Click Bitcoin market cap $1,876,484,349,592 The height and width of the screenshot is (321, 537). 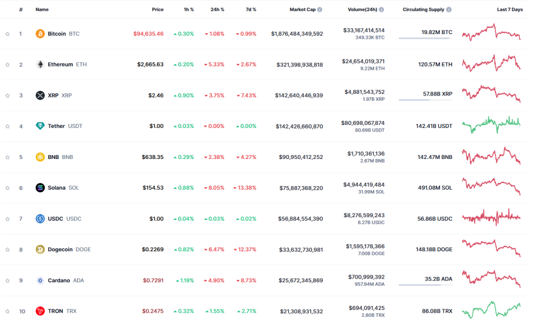pyautogui.click(x=297, y=34)
